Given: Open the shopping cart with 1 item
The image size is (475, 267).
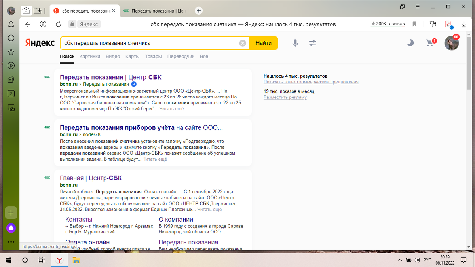Looking at the screenshot, I should 431,42.
